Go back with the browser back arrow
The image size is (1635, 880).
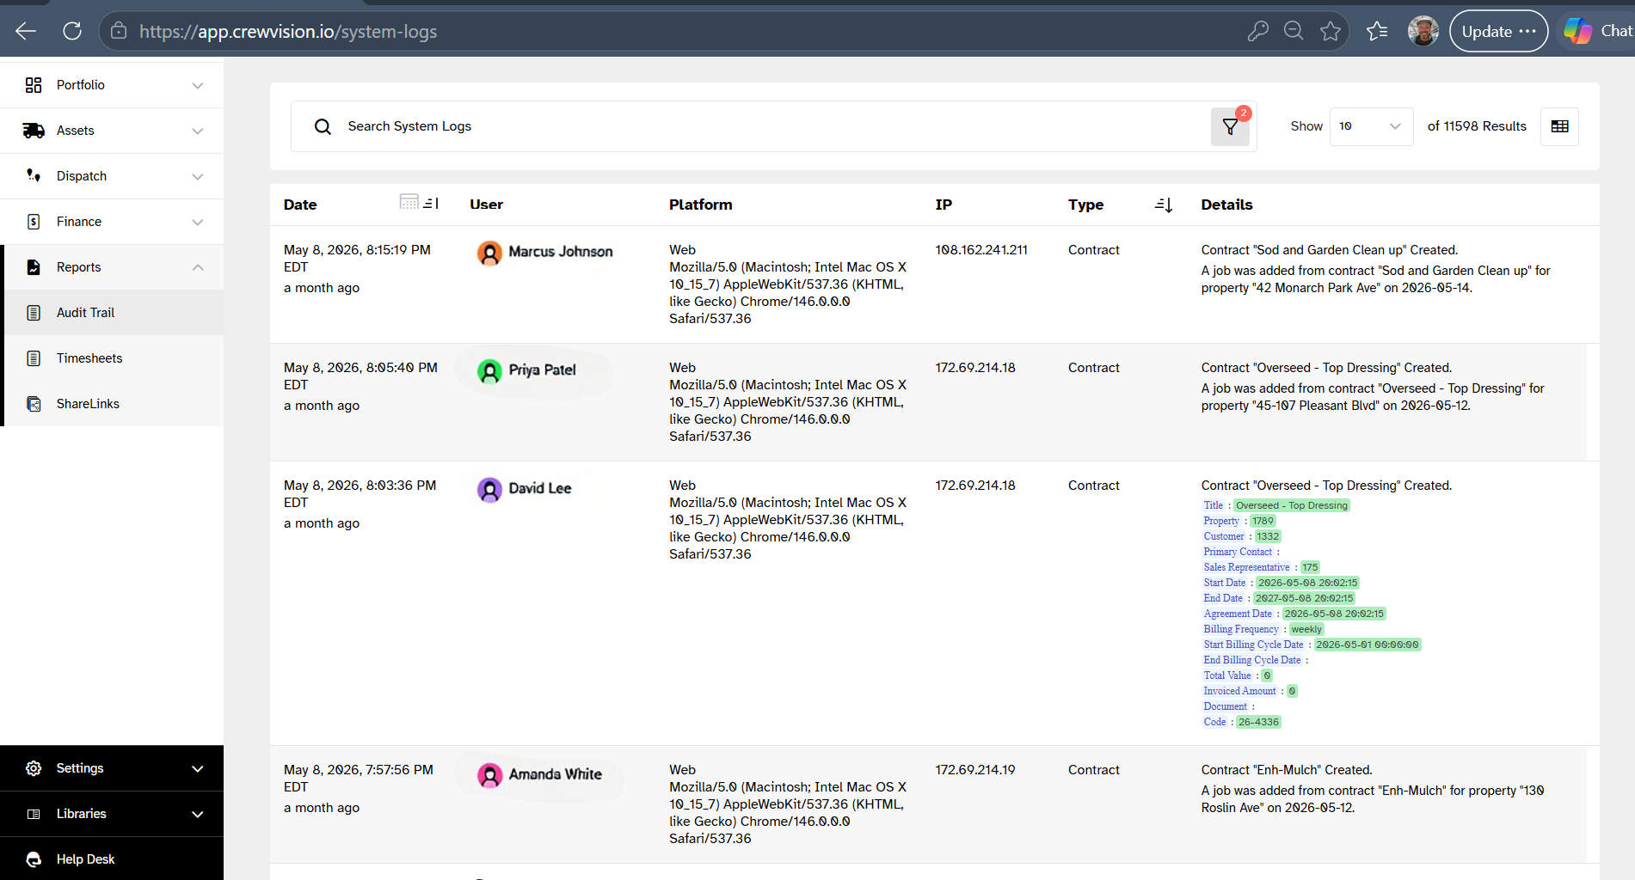(x=26, y=31)
